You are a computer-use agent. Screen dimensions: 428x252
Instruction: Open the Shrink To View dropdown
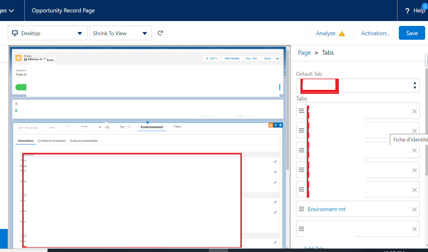pos(120,33)
